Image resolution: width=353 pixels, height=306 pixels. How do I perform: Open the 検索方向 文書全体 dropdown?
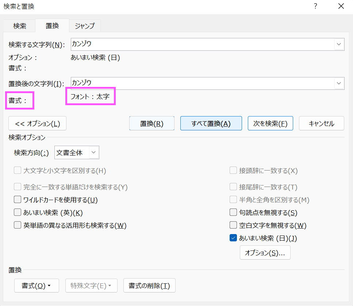(x=77, y=153)
